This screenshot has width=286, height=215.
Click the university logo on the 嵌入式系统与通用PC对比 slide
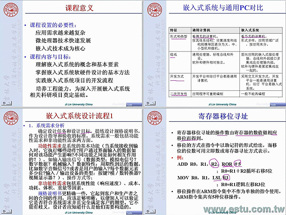coord(155,10)
